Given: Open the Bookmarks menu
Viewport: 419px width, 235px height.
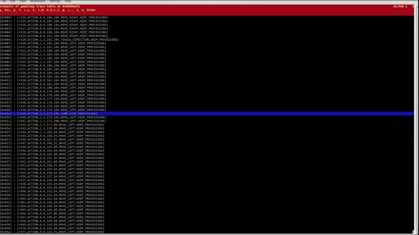Looking at the screenshot, I should tap(38, 1).
